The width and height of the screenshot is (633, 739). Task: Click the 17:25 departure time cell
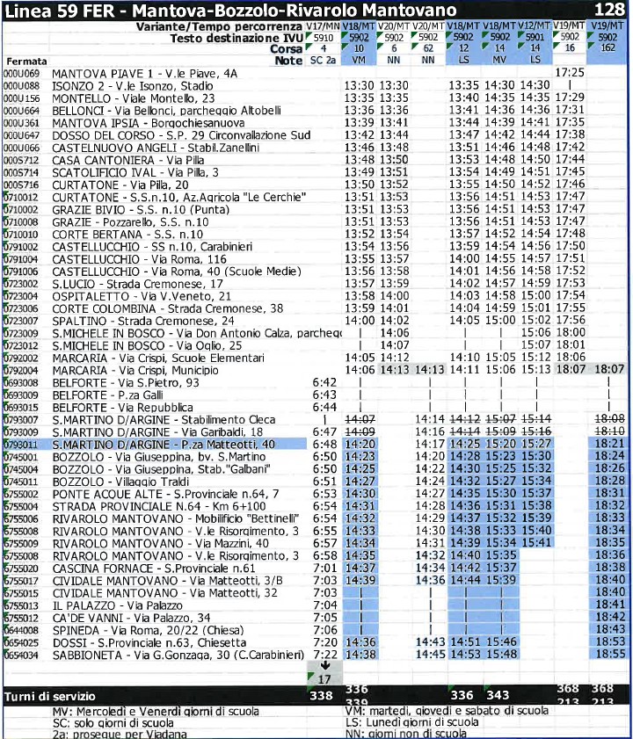pos(571,73)
